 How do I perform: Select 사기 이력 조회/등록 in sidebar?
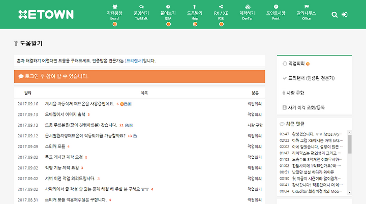point(306,107)
